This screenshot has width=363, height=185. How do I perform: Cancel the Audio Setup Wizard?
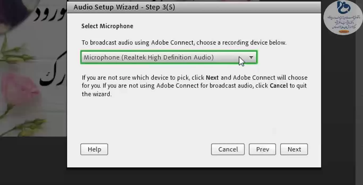click(x=228, y=149)
